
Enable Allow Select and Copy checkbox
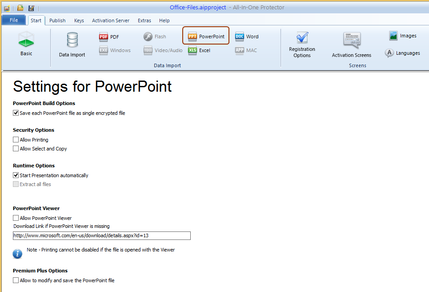(x=16, y=149)
